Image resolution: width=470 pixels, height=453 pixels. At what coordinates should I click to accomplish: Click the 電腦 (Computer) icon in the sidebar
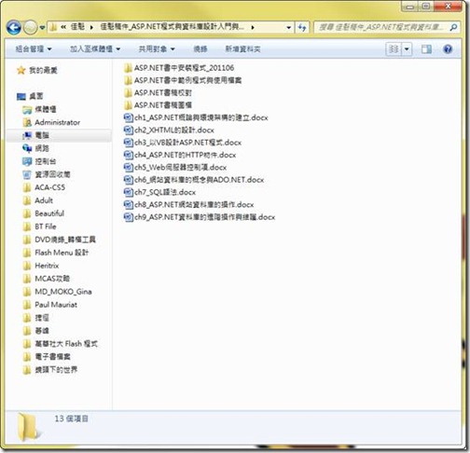pyautogui.click(x=27, y=135)
